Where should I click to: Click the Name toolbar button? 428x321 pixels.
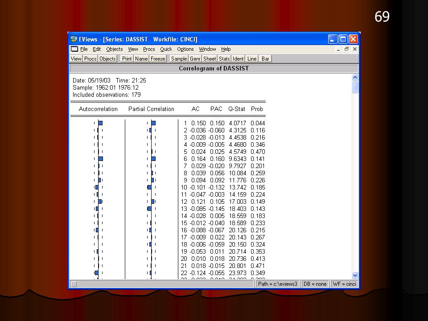pos(141,59)
